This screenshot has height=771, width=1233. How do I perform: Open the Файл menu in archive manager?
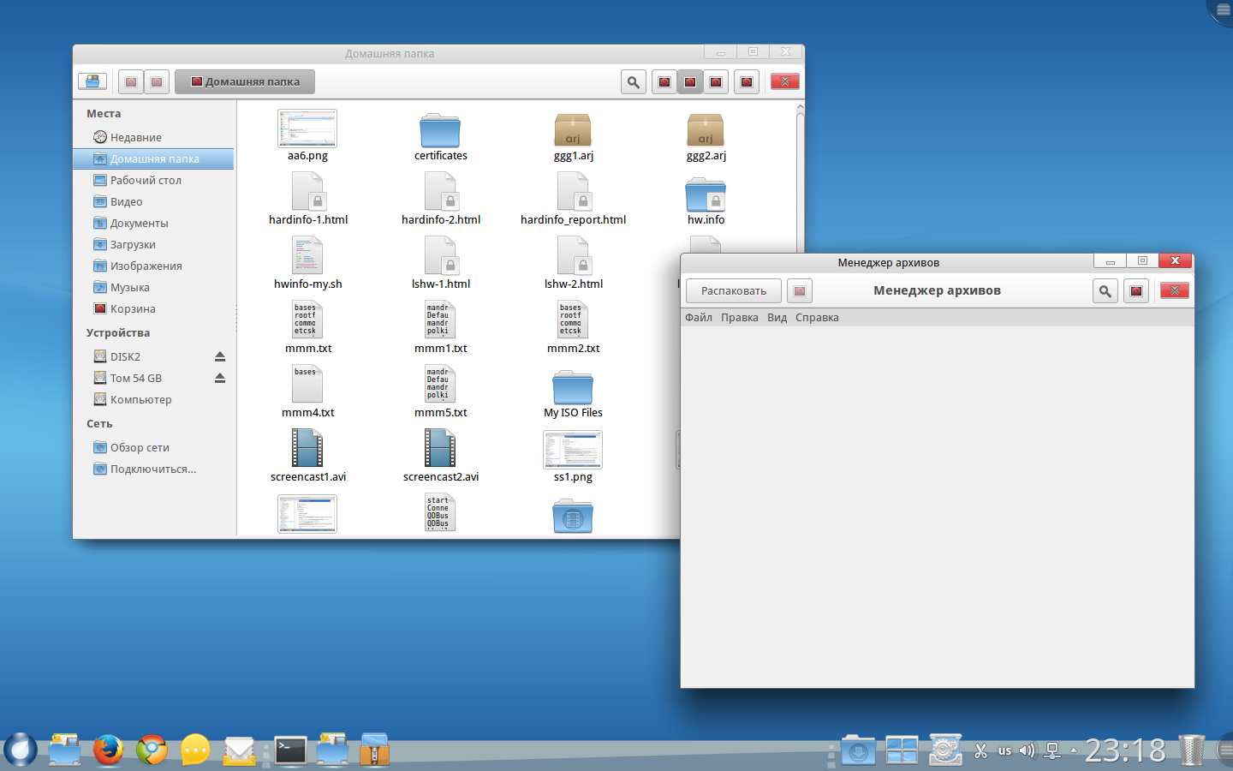(x=698, y=318)
